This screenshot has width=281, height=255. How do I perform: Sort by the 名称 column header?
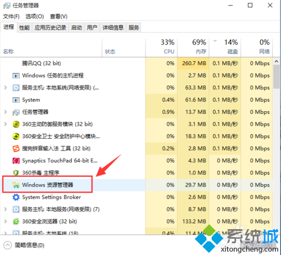click(51, 48)
